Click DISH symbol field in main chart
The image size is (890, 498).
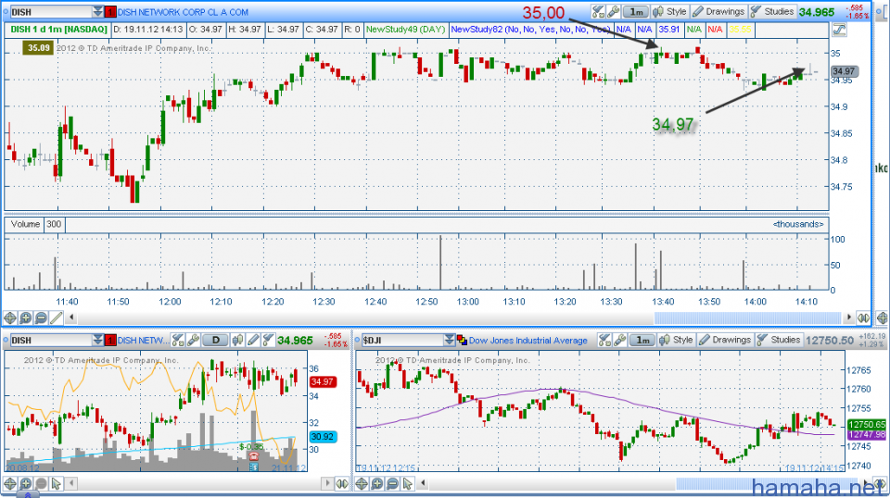(50, 12)
